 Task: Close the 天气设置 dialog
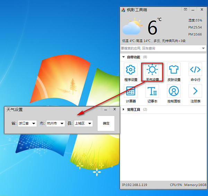coord(115,109)
